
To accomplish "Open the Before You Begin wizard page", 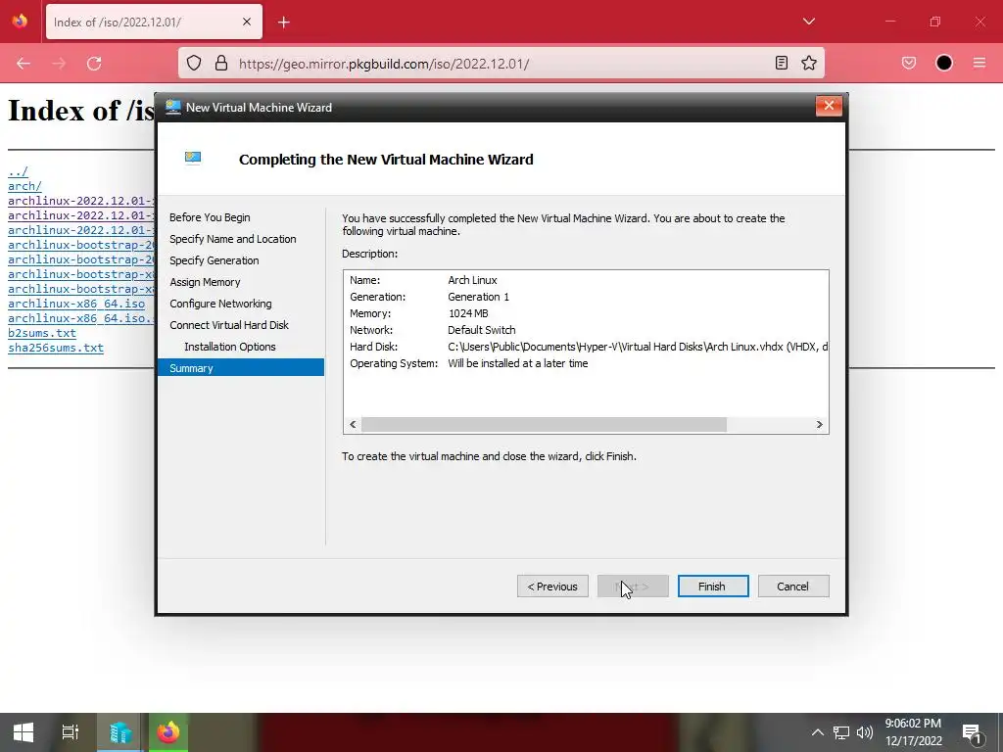I will (210, 217).
